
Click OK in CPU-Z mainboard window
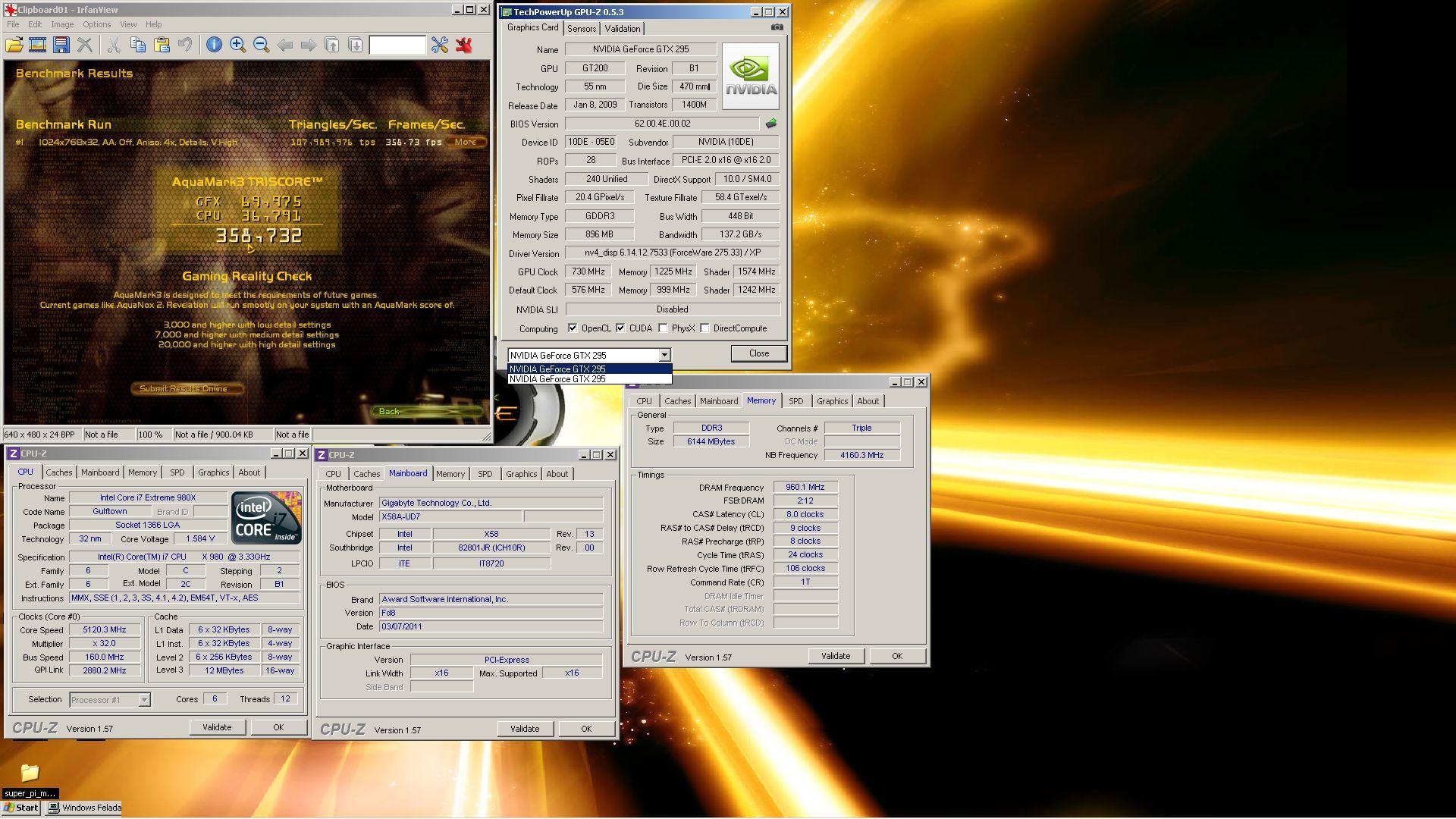point(586,729)
